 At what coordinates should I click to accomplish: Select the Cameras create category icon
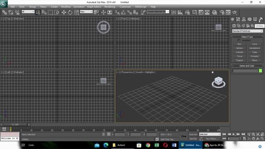pos(248,26)
